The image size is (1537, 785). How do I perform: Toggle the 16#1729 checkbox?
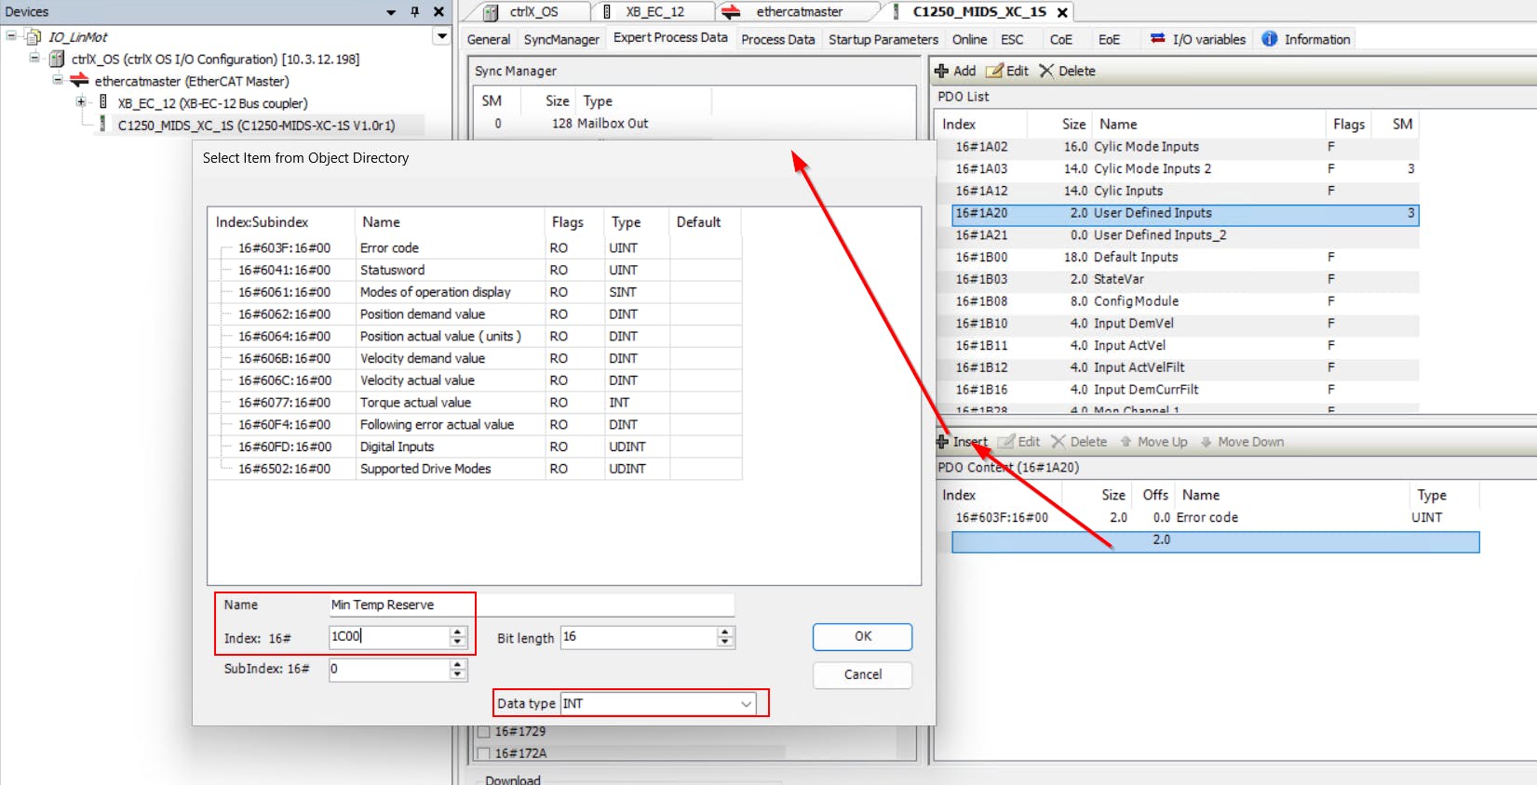click(483, 732)
